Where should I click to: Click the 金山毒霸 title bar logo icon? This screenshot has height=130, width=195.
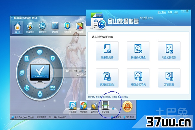click(12, 18)
